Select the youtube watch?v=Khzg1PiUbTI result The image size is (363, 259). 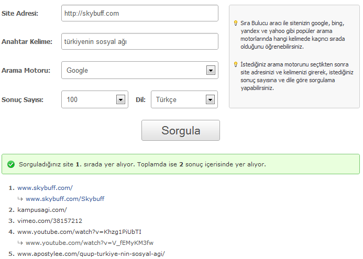pyautogui.click(x=79, y=232)
